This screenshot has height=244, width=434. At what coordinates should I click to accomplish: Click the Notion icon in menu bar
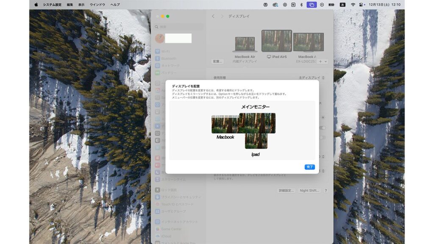click(293, 5)
